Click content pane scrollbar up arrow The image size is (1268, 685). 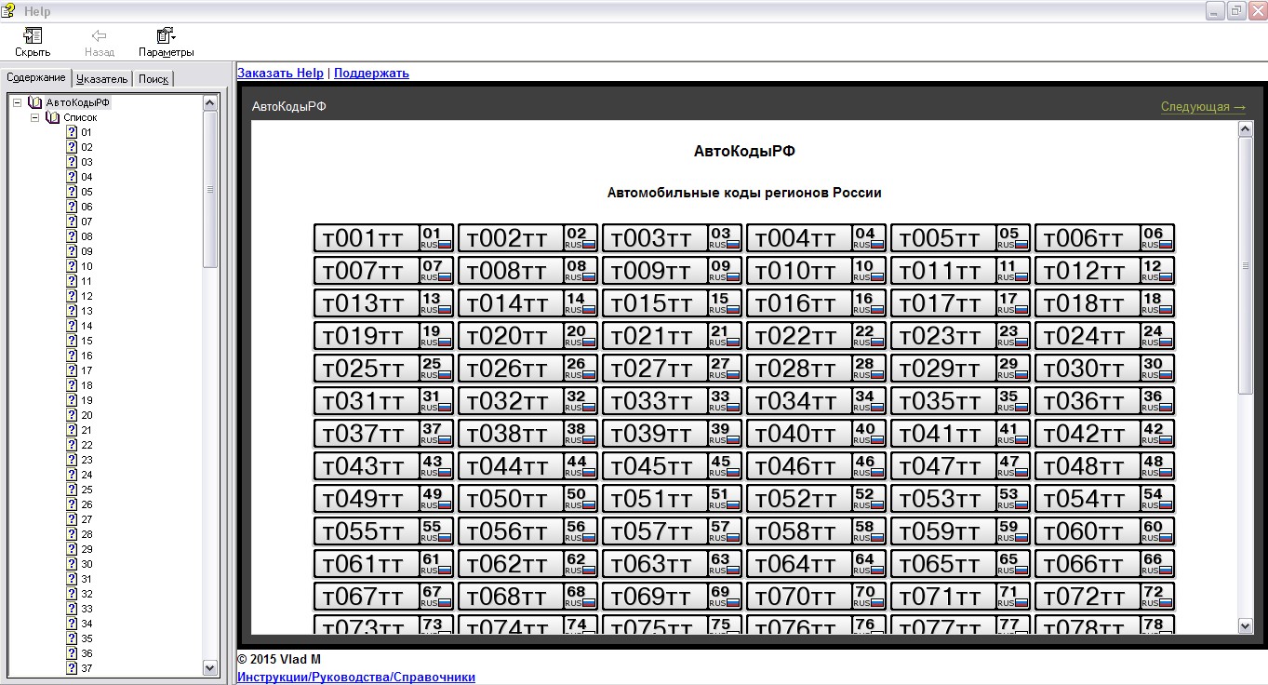[x=1246, y=129]
